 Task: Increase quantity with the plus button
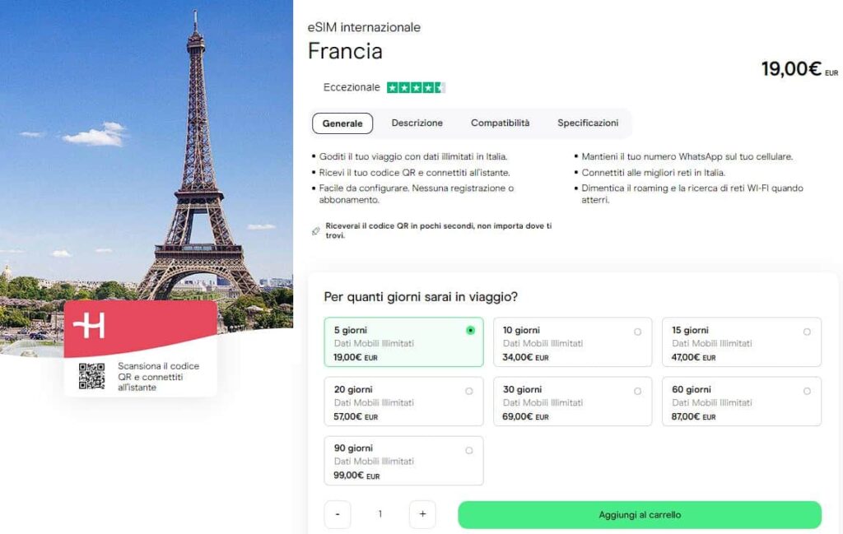tap(422, 514)
